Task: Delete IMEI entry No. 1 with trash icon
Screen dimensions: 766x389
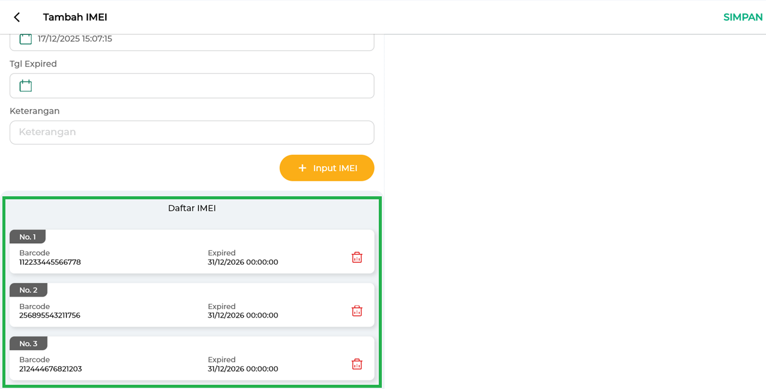Action: (357, 258)
